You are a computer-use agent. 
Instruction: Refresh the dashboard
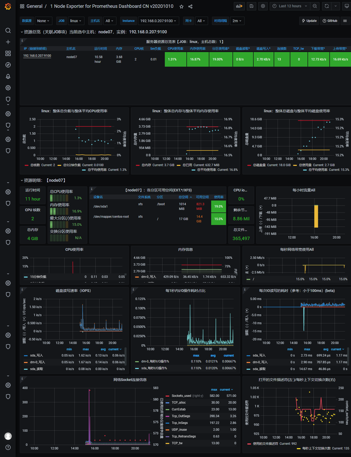pyautogui.click(x=327, y=6)
